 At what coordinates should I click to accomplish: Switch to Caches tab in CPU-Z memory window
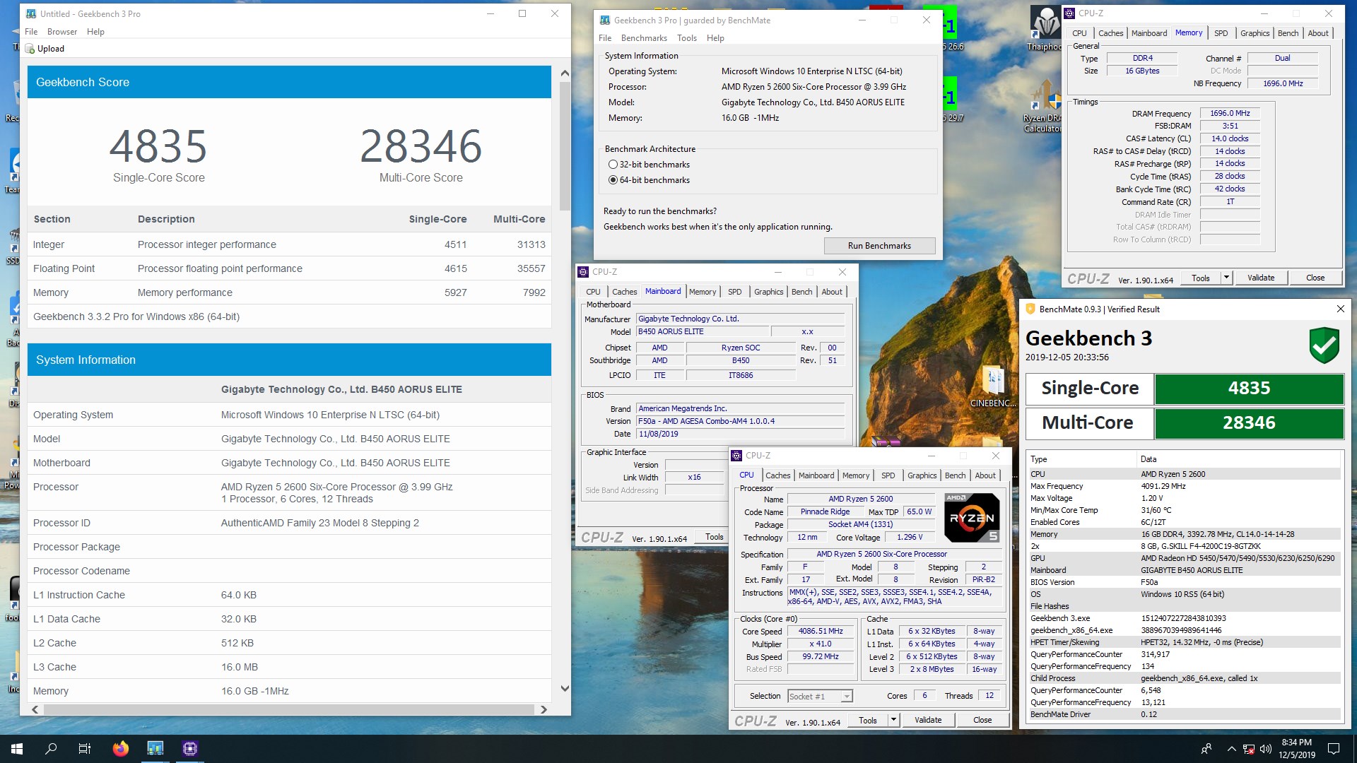tap(1110, 33)
